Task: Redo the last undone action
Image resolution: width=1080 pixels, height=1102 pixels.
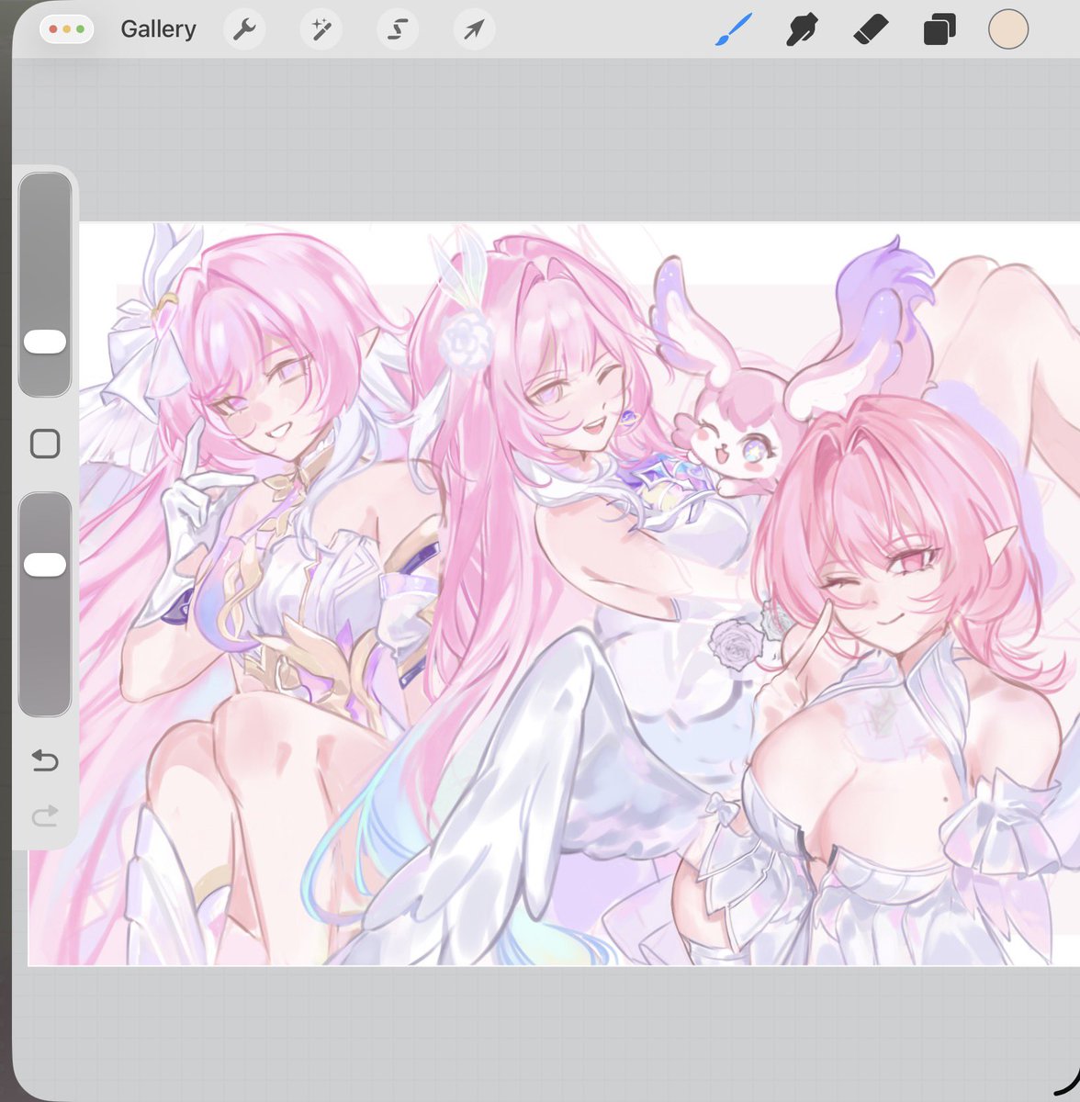Action: 45,815
